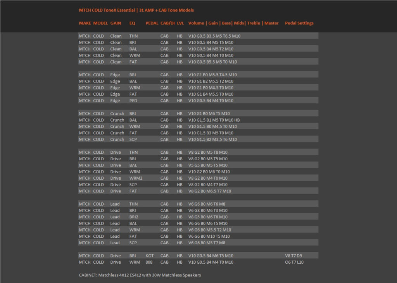397x283 pixels.
Task: Select settings 'V10 G1 B0 M5.5 T4.5 M10'
Action: pos(212,75)
